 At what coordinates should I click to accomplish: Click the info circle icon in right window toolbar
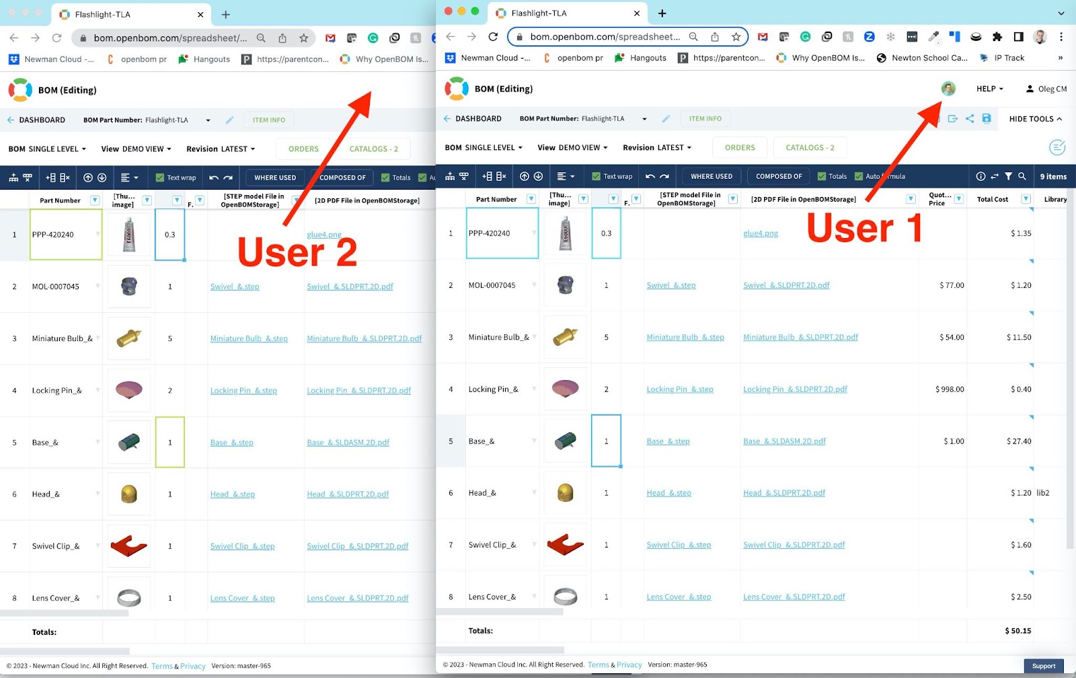pos(981,176)
